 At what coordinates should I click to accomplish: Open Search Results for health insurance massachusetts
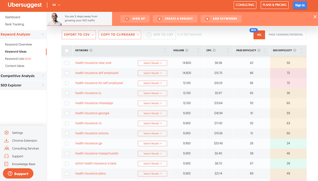click(152, 153)
